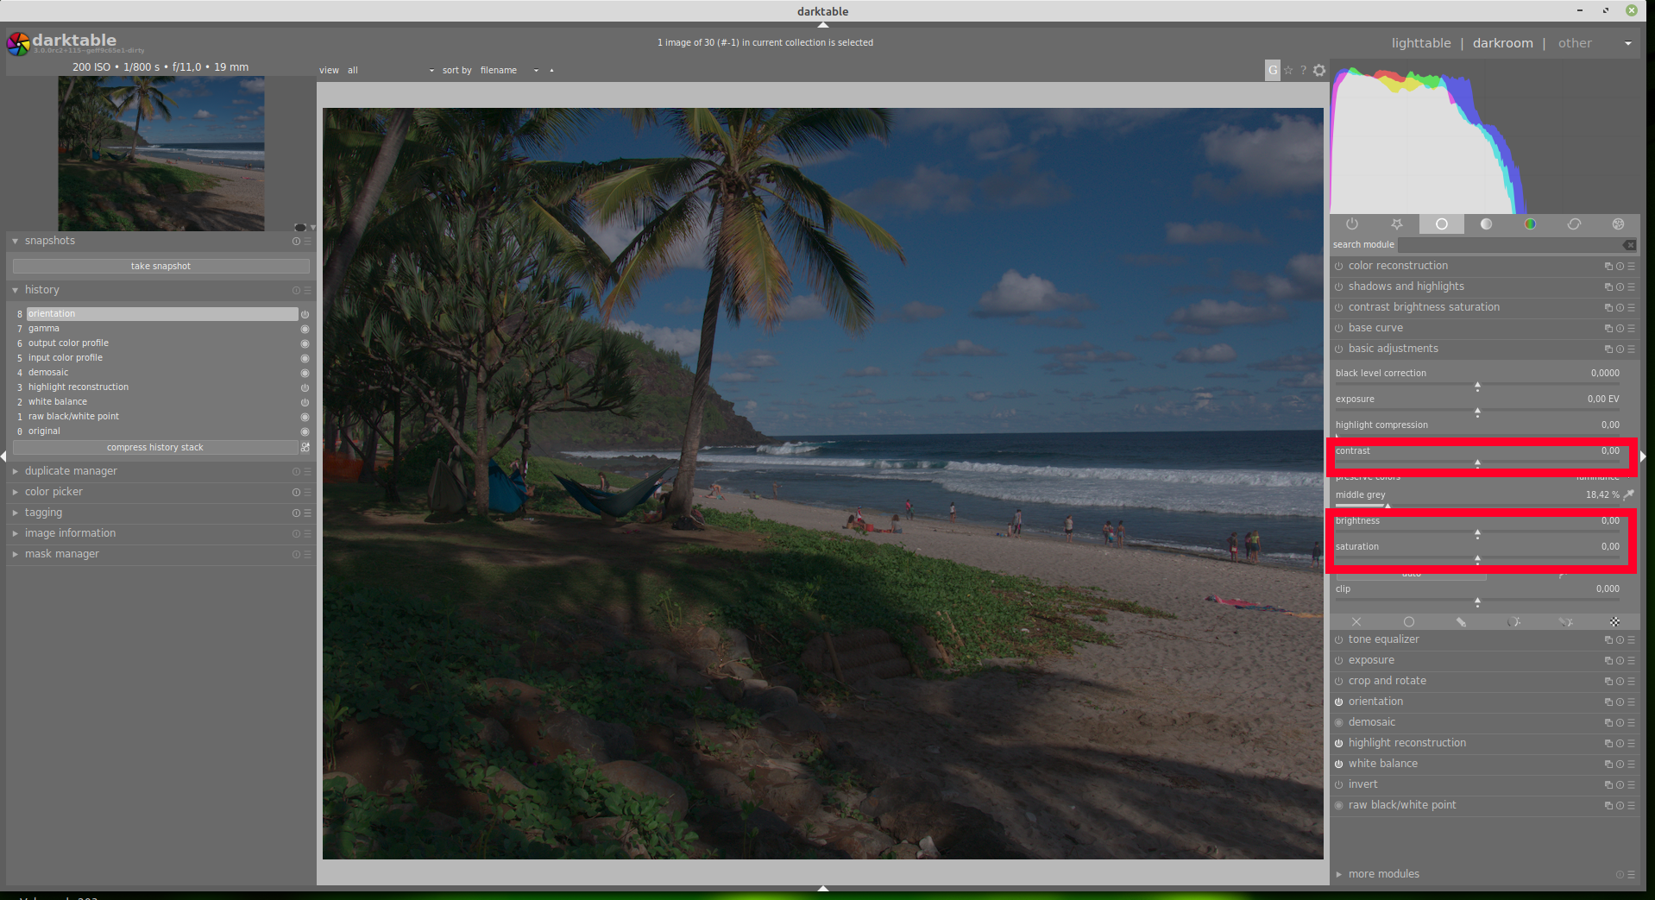Viewport: 1655px width, 900px height.
Task: Click the navigation thumbnail preview
Action: [161, 154]
